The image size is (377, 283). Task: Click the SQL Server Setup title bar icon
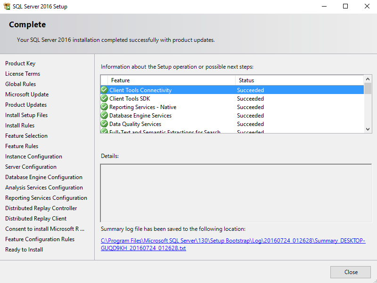coord(6,7)
